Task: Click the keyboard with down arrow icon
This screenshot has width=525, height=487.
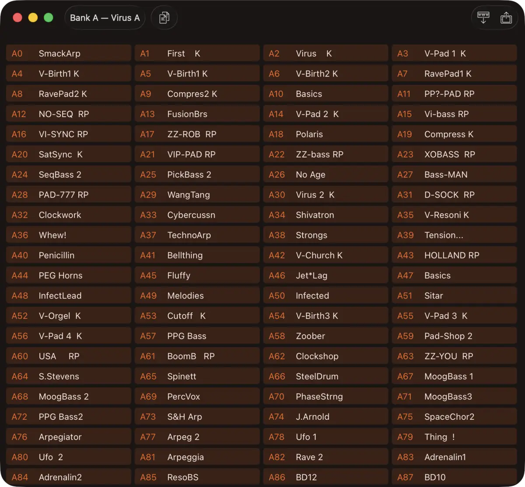Action: pos(483,18)
